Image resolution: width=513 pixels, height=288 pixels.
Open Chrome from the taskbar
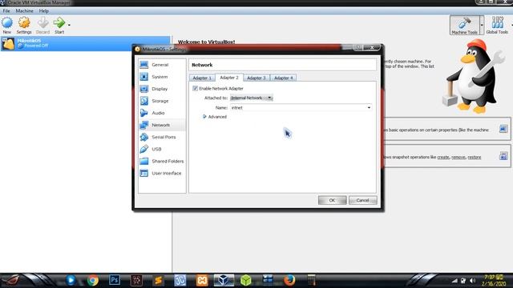pos(93,280)
